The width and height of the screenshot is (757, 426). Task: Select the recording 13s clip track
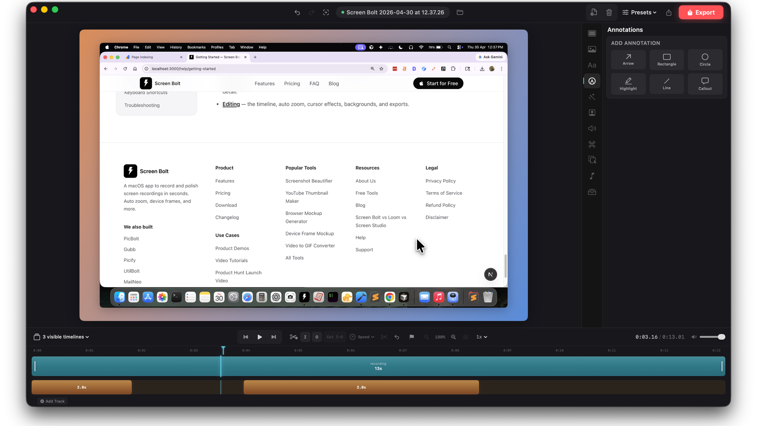[378, 366]
